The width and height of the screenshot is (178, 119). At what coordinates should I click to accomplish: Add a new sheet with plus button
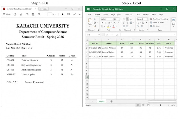point(112,101)
